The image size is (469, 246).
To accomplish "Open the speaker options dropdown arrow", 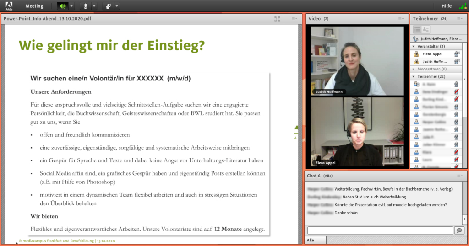I will click(71, 6).
